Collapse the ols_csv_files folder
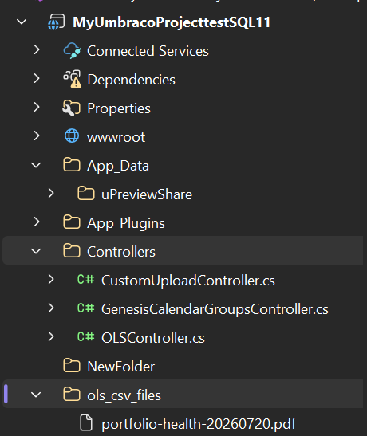 tap(36, 395)
